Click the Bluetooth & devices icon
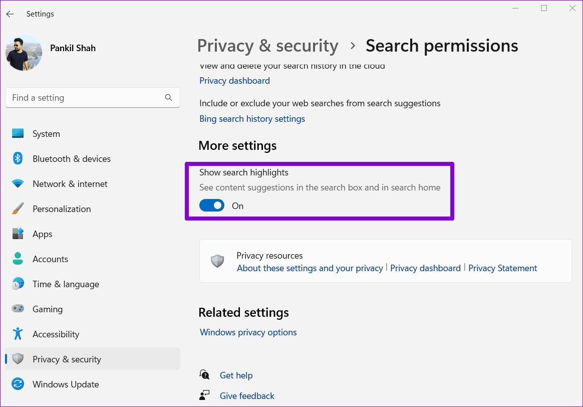 point(18,158)
